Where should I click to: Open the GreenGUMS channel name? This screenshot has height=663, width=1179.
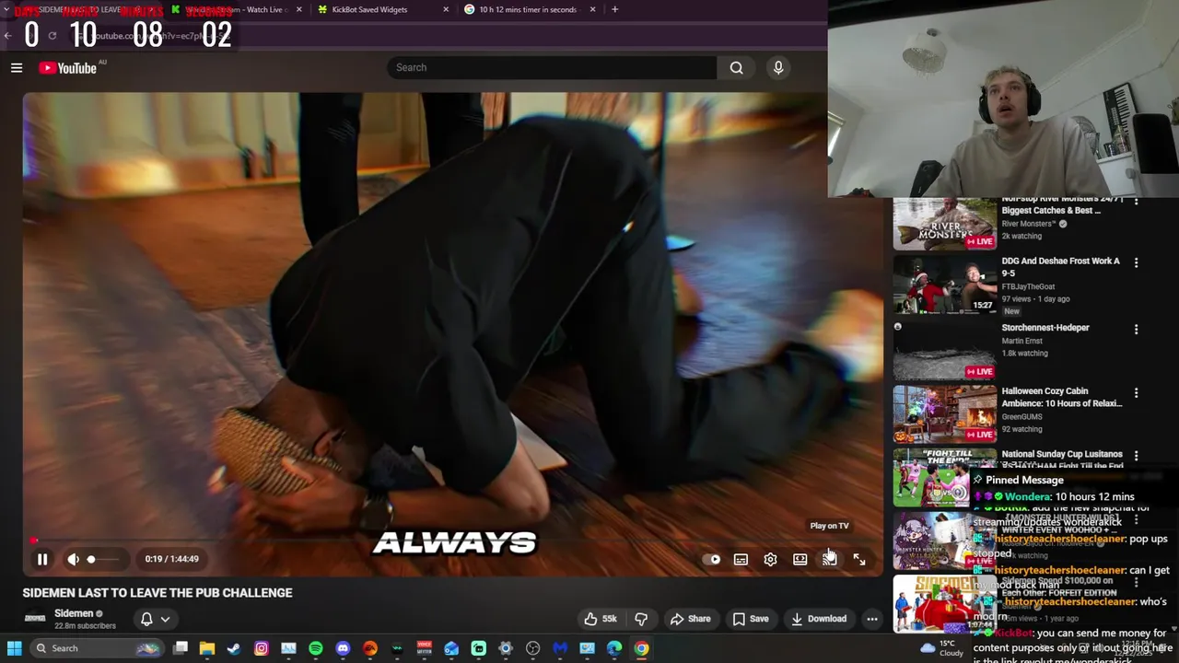coord(1024,416)
